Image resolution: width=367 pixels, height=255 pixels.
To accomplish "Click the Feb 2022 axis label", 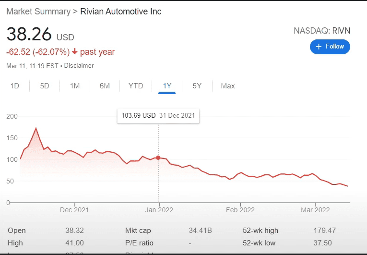I will tap(240, 210).
